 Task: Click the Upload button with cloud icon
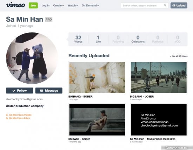coord(179,6)
